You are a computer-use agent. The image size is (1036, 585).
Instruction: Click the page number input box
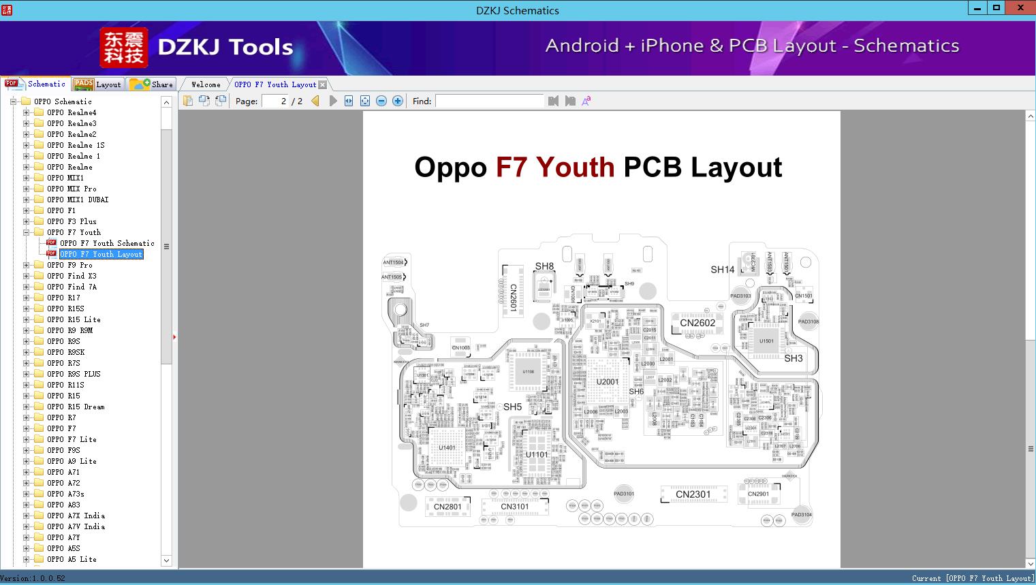pyautogui.click(x=275, y=101)
